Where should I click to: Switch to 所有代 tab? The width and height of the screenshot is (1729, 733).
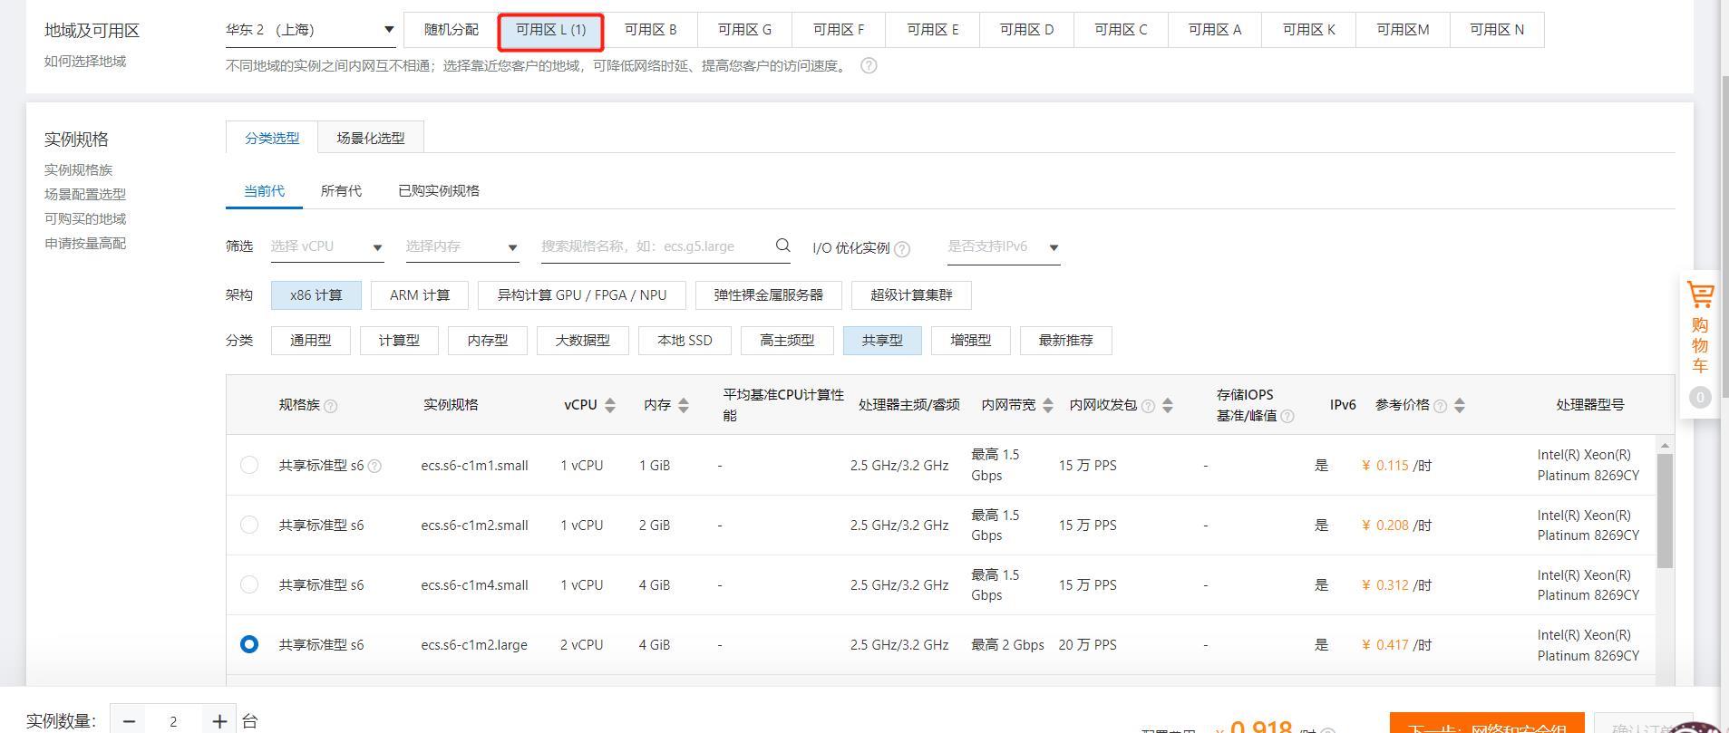tap(341, 191)
